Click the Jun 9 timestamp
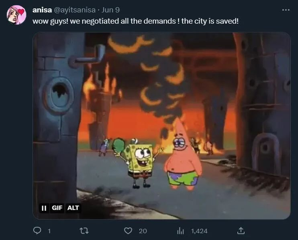 pos(110,10)
